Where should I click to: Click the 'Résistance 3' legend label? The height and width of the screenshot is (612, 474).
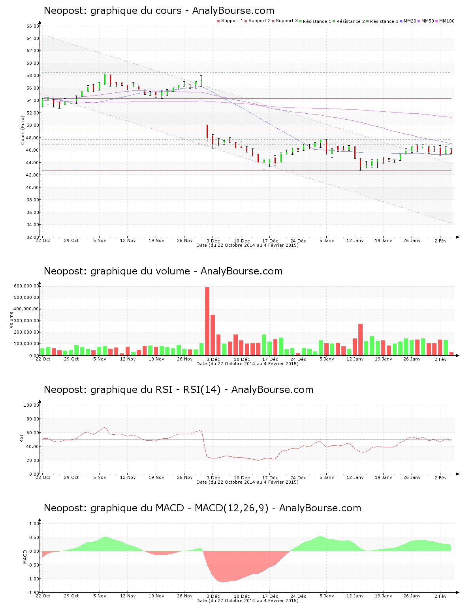pyautogui.click(x=384, y=21)
